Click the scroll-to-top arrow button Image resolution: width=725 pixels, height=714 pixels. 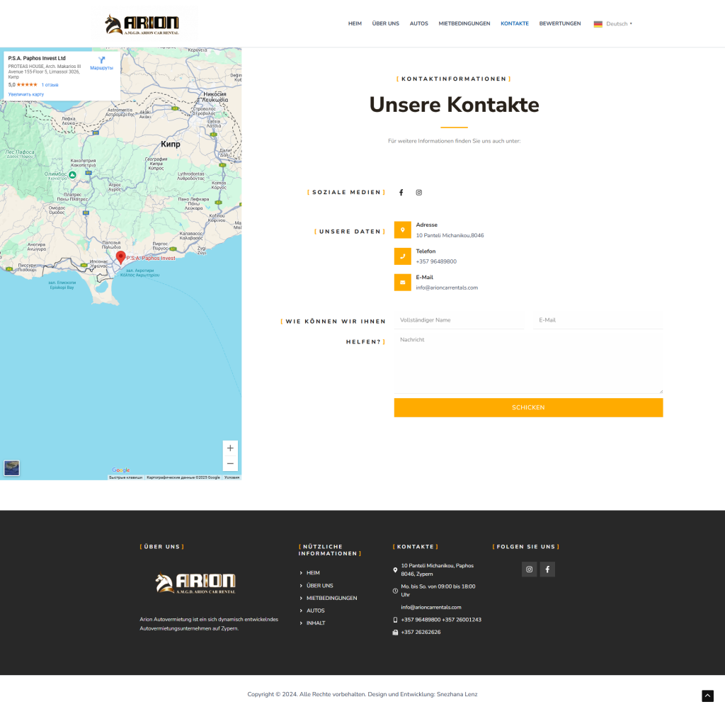(x=707, y=696)
